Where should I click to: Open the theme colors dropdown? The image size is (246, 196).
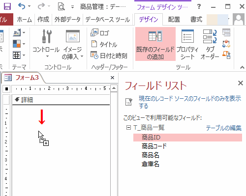19,44
